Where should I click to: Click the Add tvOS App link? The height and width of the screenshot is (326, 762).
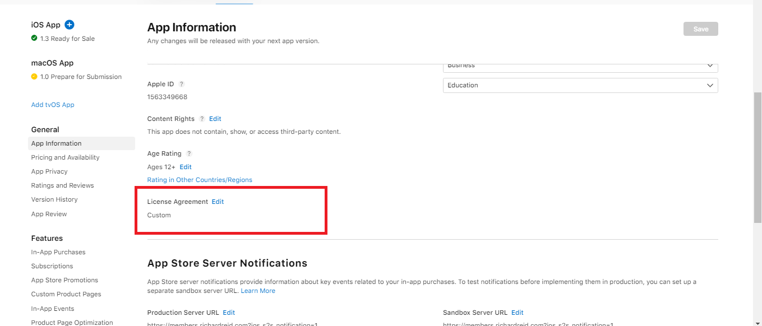coord(53,105)
